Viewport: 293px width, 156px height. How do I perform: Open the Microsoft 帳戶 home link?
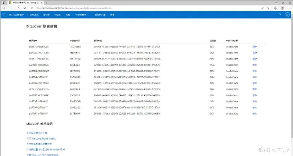(16, 15)
